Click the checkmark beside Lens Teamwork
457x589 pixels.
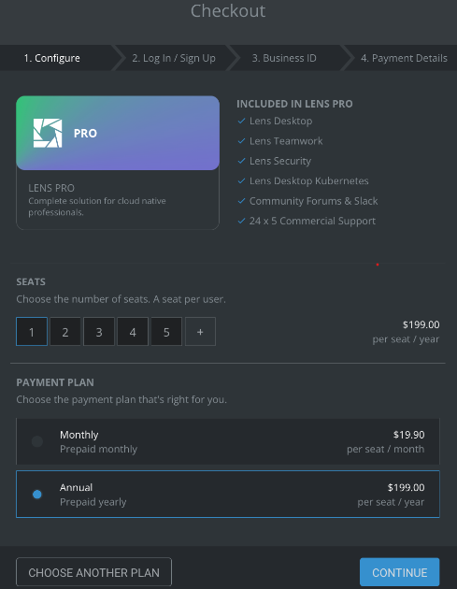[241, 141]
